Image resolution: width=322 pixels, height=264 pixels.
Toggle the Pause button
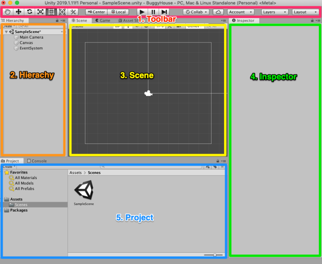pos(153,12)
